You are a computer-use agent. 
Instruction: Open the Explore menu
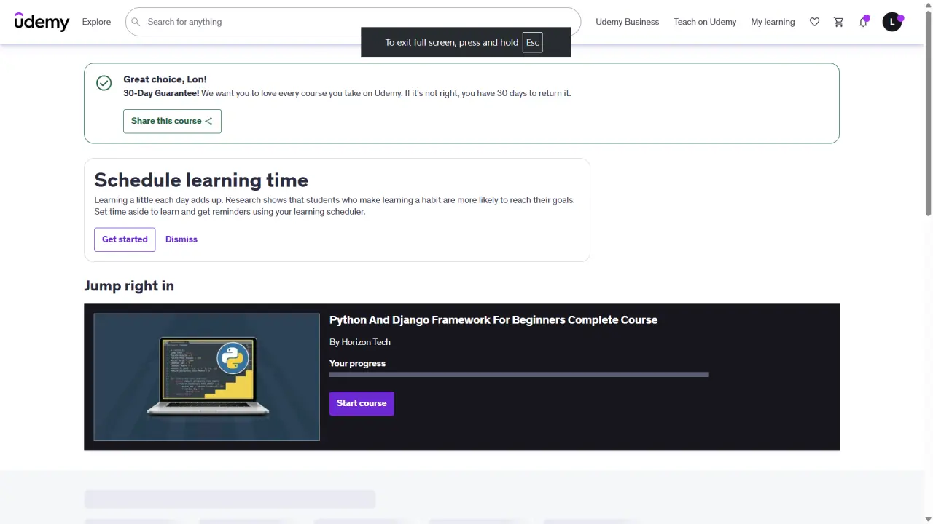[x=96, y=22]
